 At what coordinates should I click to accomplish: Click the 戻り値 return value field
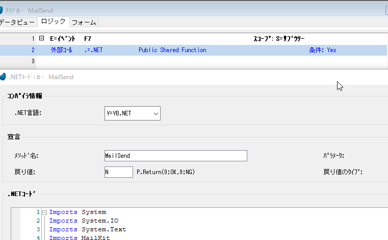[118, 172]
